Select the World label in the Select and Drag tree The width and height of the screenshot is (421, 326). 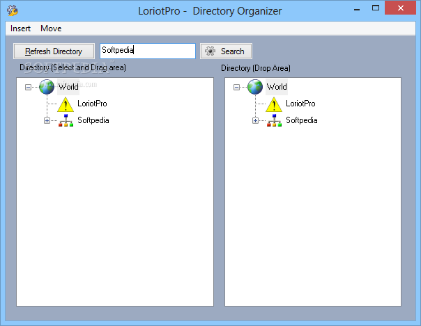point(68,87)
